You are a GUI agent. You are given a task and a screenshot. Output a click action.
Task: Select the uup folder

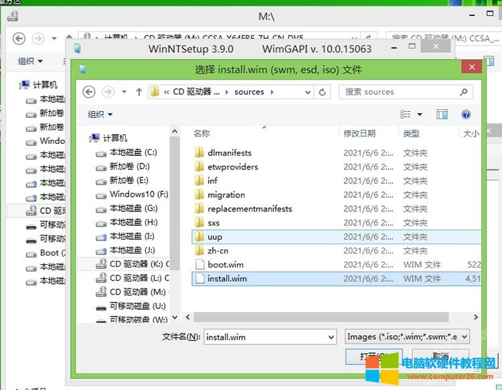pos(336,237)
